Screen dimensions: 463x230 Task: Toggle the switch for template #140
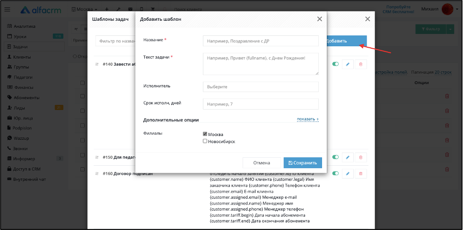(x=335, y=64)
